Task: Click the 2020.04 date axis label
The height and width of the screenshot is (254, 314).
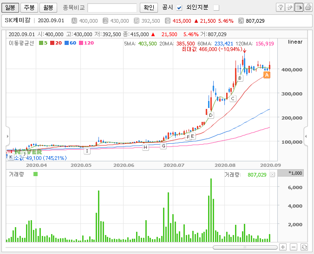Action: click(x=36, y=165)
